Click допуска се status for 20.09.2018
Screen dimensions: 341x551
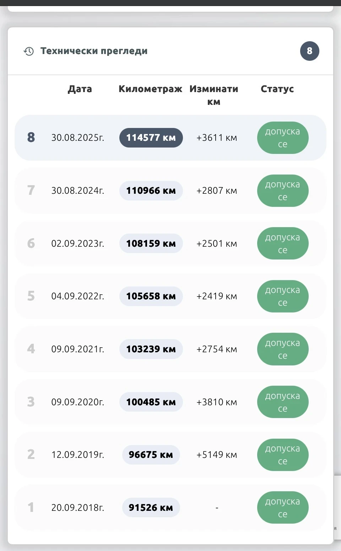[283, 508]
